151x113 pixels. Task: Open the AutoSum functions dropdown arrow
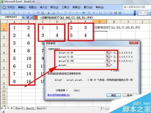97,13
